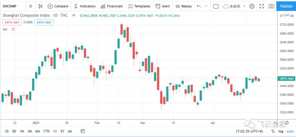Open the CNY currency selector
Screen dimensions: 296x137
point(287,16)
